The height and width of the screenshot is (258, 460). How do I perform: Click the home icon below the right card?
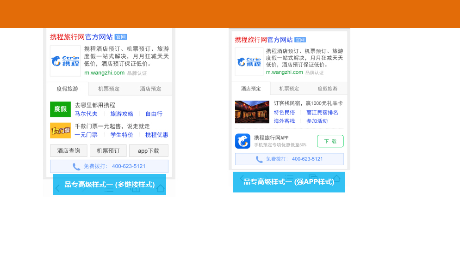coord(337,178)
